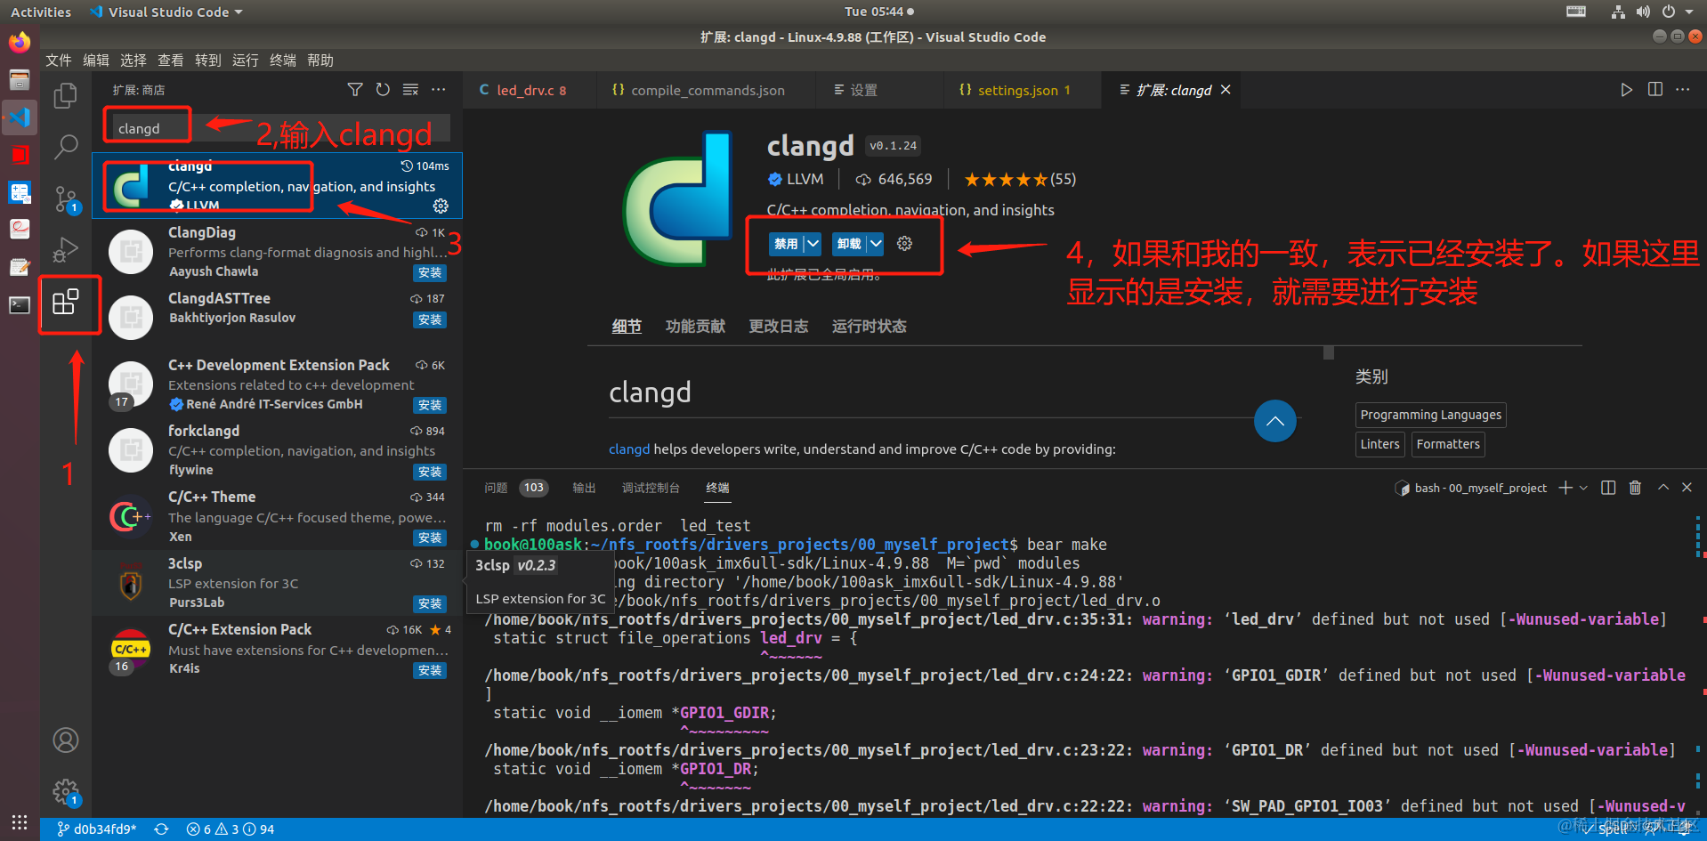Viewport: 1707px width, 841px height.
Task: Switch to compile_commands.json tab
Action: click(708, 90)
